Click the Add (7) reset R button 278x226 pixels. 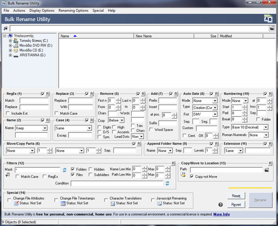pyautogui.click(x=175, y=94)
